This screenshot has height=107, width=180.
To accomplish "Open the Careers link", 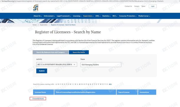I will [137, 6].
